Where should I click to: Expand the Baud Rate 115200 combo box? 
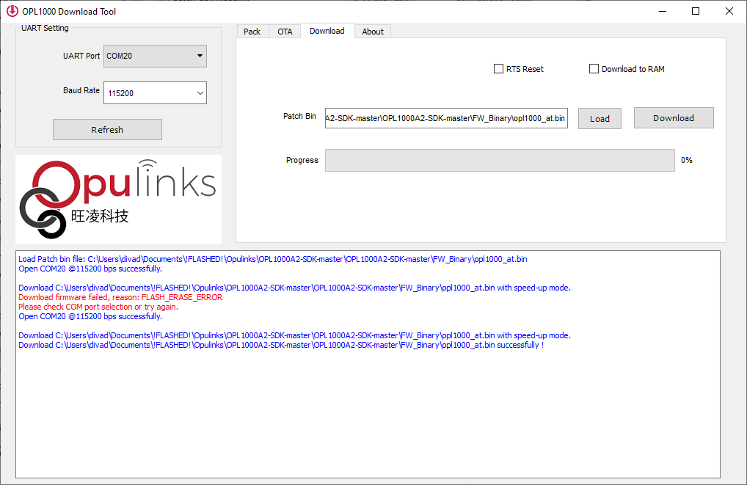point(155,93)
